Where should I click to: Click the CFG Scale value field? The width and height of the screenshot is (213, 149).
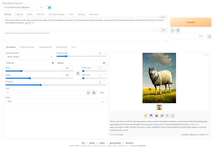click(x=101, y=82)
